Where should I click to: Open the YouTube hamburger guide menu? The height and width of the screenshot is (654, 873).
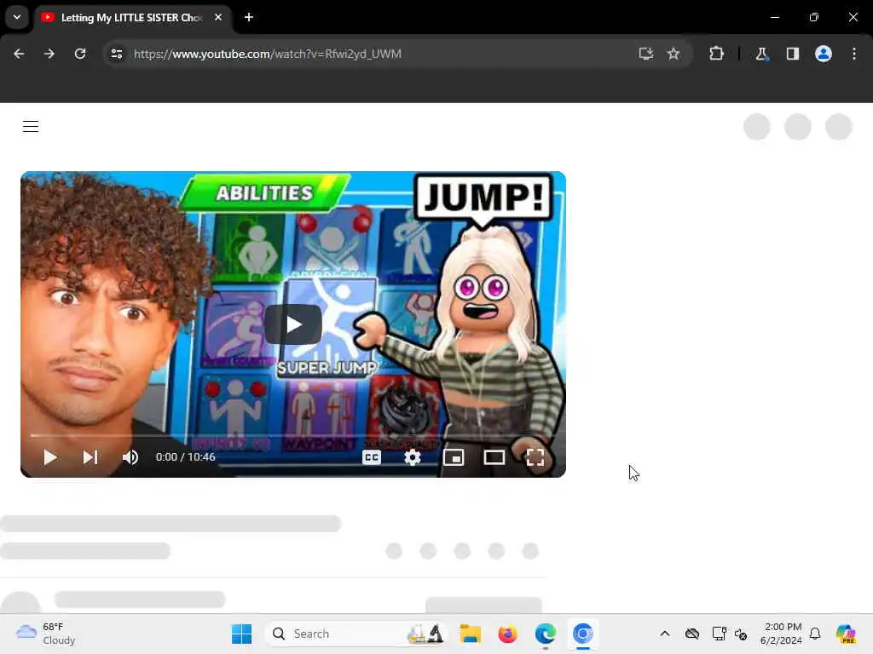tap(31, 127)
